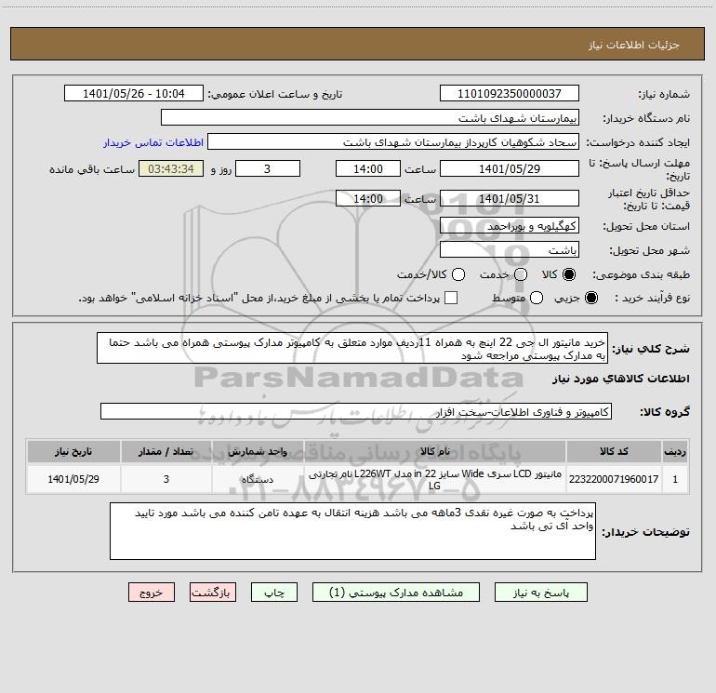The width and height of the screenshot is (716, 693).
Task: Click the نام کالا column header
Action: click(x=435, y=452)
